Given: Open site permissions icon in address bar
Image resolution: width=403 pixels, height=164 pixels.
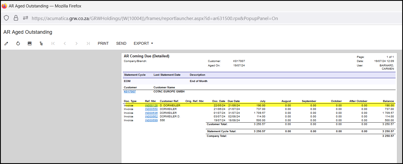Looking at the screenshot, I should point(26,18).
